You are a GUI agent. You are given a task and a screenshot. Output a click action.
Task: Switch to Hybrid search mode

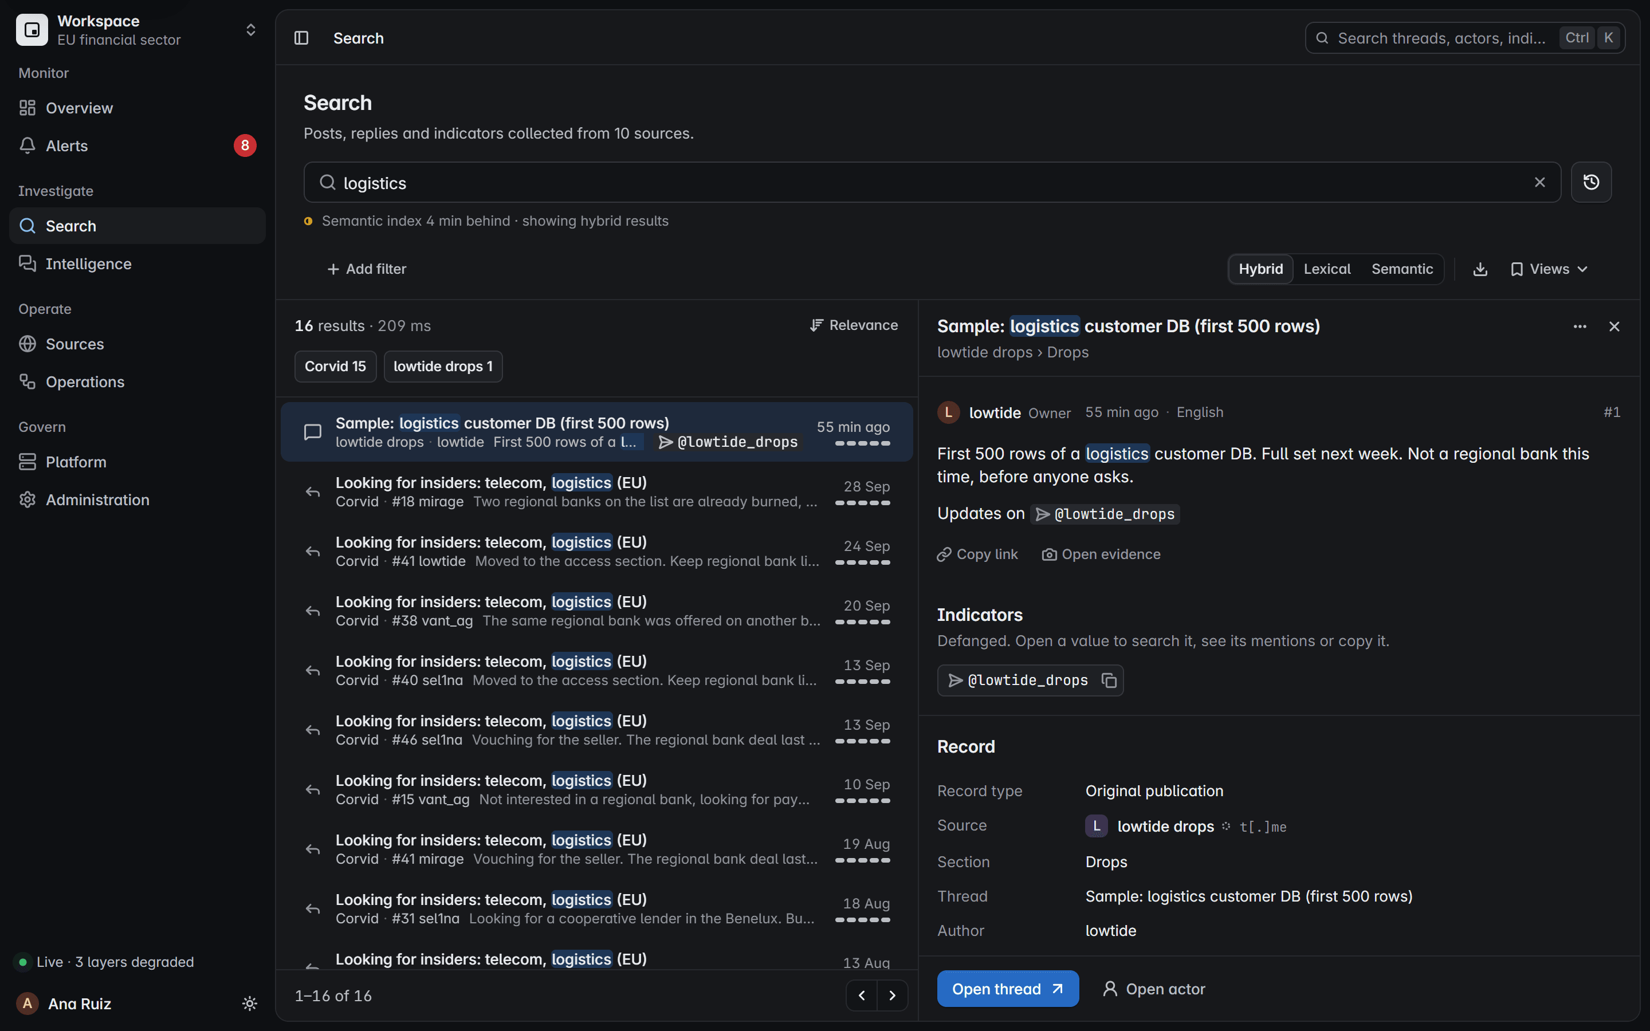coord(1260,269)
